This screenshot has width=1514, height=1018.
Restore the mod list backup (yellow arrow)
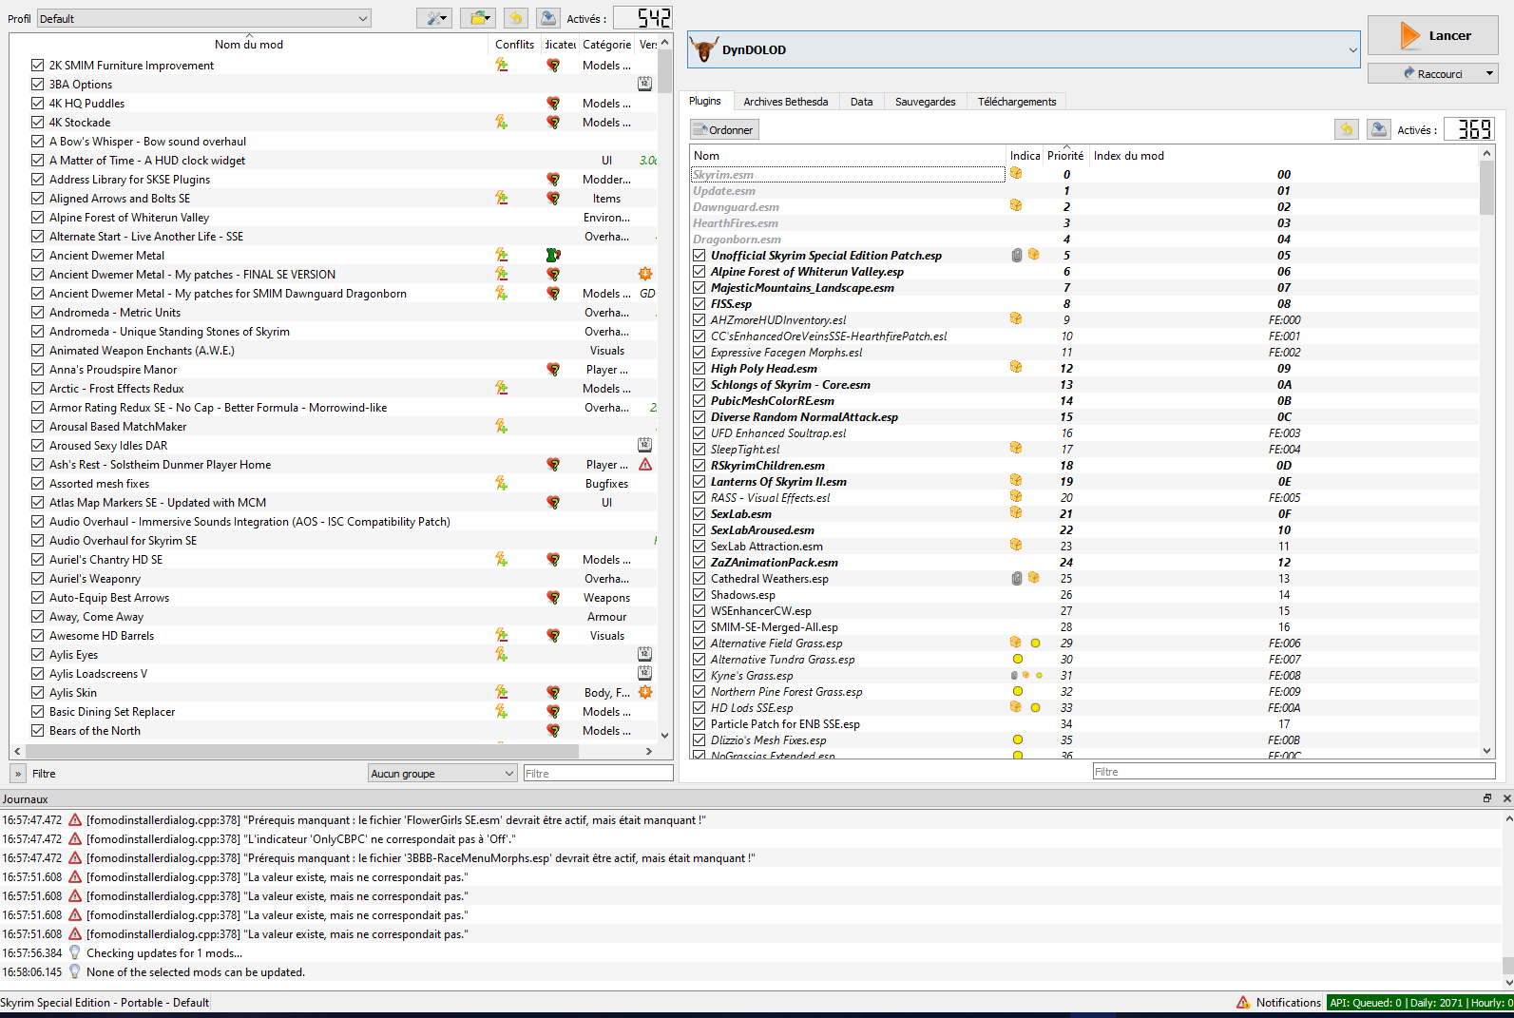[x=515, y=18]
